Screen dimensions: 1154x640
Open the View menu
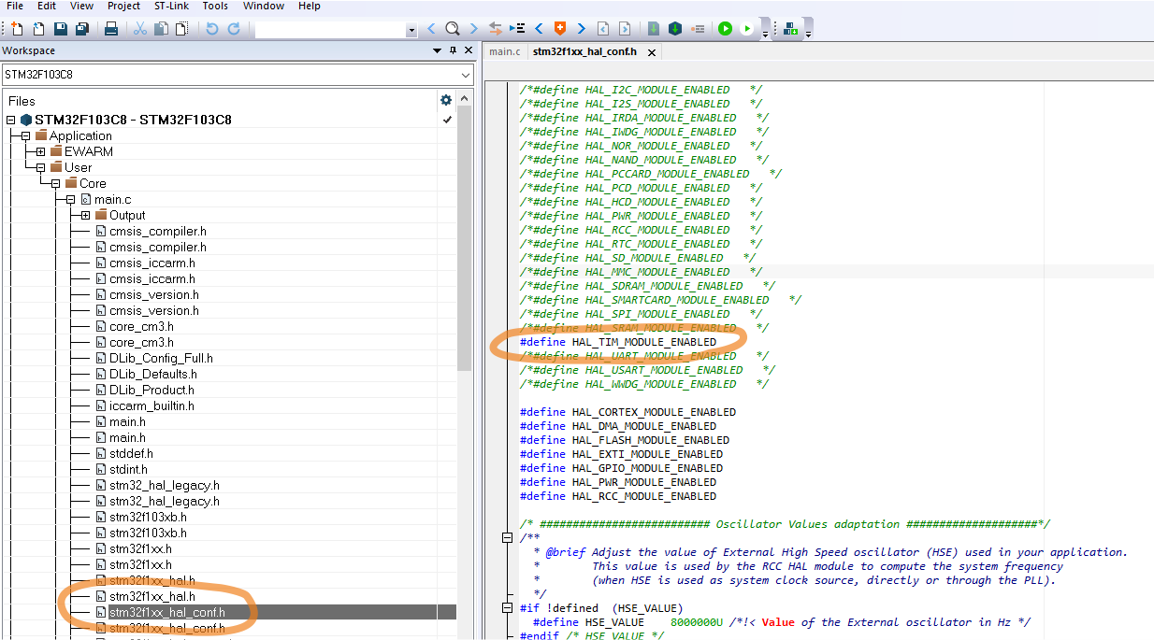pos(82,6)
